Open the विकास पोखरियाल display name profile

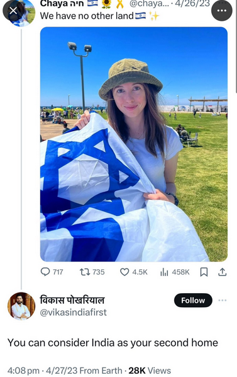click(x=72, y=300)
